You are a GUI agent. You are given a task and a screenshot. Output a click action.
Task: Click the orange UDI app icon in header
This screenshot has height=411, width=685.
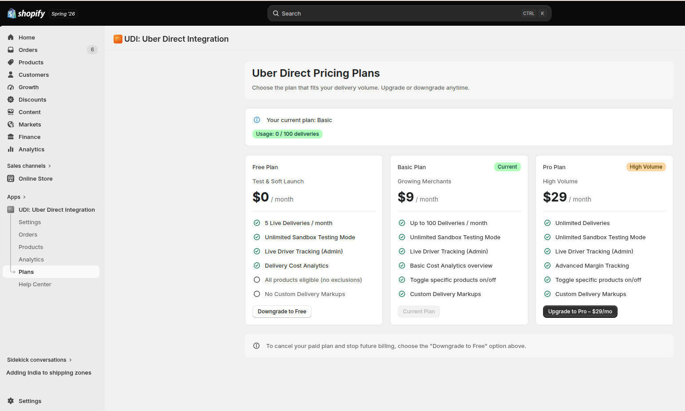pos(118,39)
